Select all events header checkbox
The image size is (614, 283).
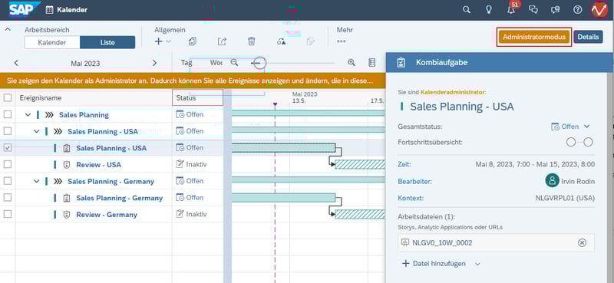tap(8, 98)
